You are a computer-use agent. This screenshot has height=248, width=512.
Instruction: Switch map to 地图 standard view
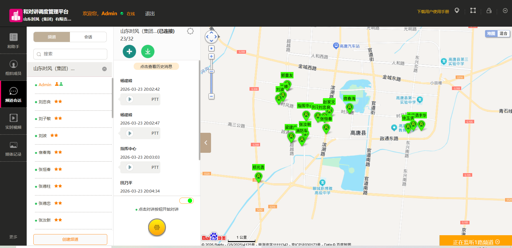point(491,34)
